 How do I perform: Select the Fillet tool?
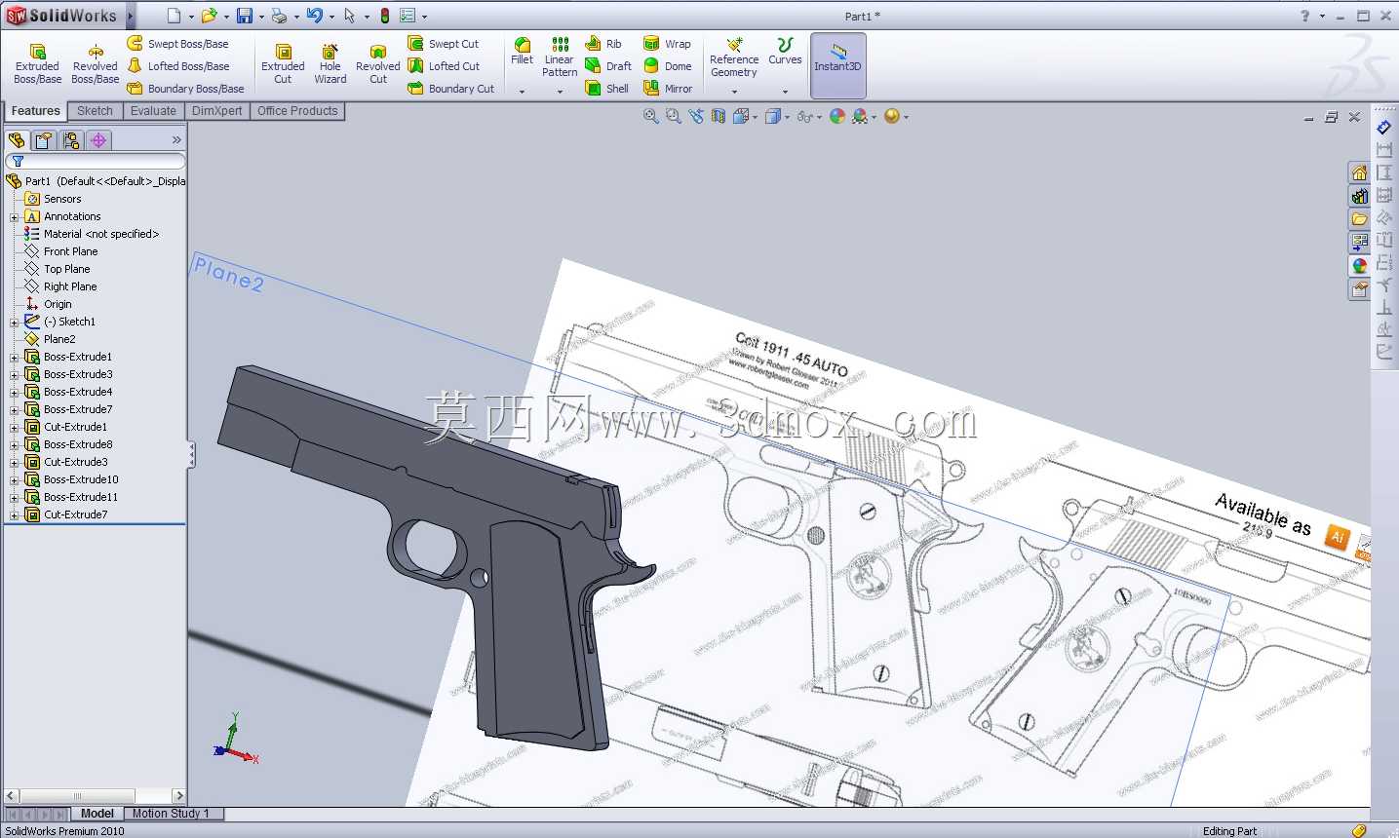coord(523,52)
